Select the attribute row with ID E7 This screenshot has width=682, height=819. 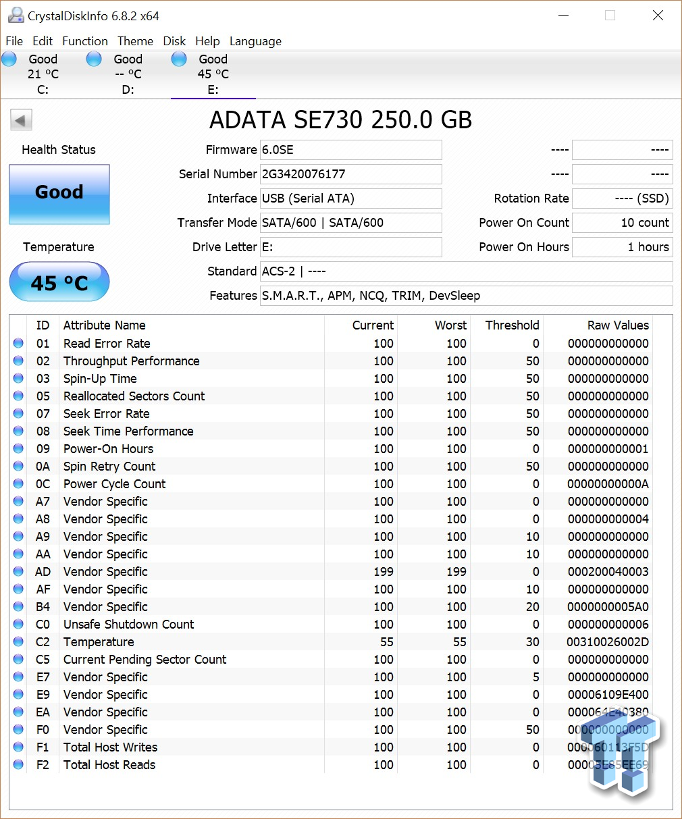pos(331,677)
